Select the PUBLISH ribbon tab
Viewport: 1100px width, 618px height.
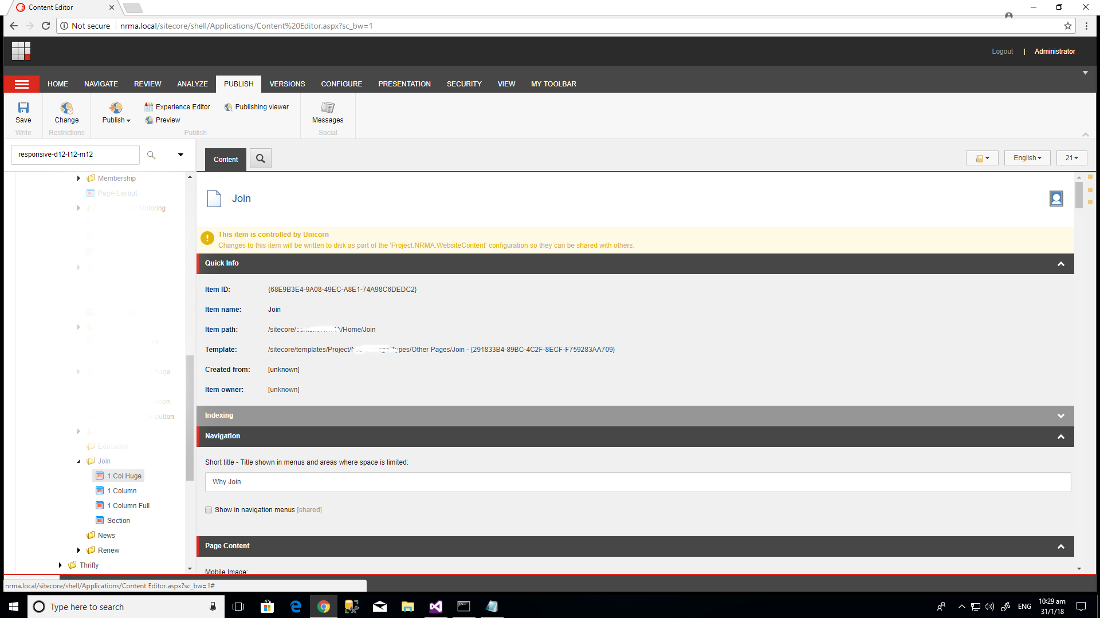coord(239,84)
